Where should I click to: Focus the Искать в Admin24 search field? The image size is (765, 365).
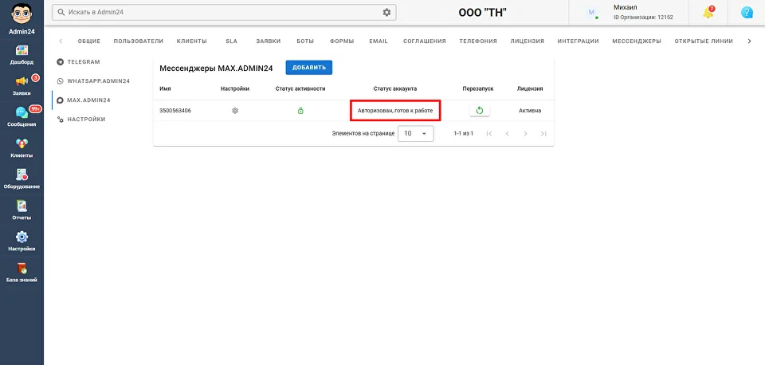point(224,12)
